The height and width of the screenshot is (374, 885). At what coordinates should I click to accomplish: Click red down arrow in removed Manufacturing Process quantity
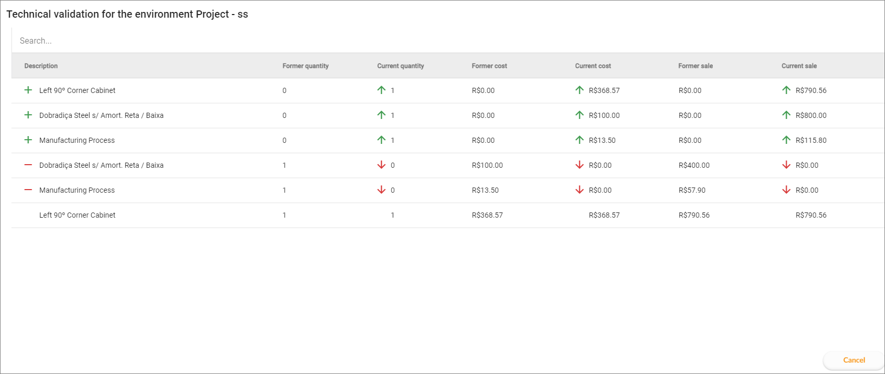click(381, 190)
